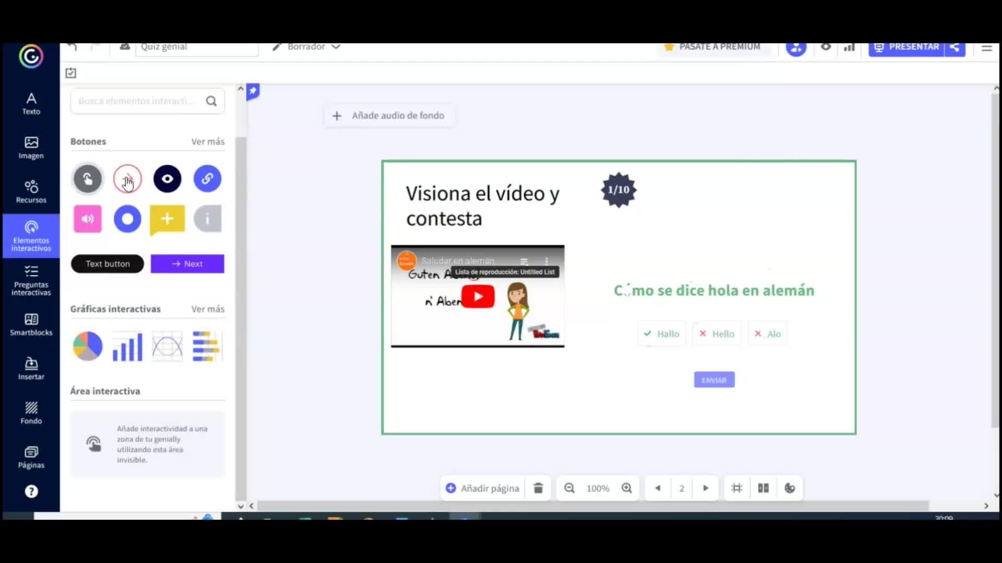The image size is (1002, 563).
Task: Toggle the preview eye icon in top bar
Action: tap(826, 47)
